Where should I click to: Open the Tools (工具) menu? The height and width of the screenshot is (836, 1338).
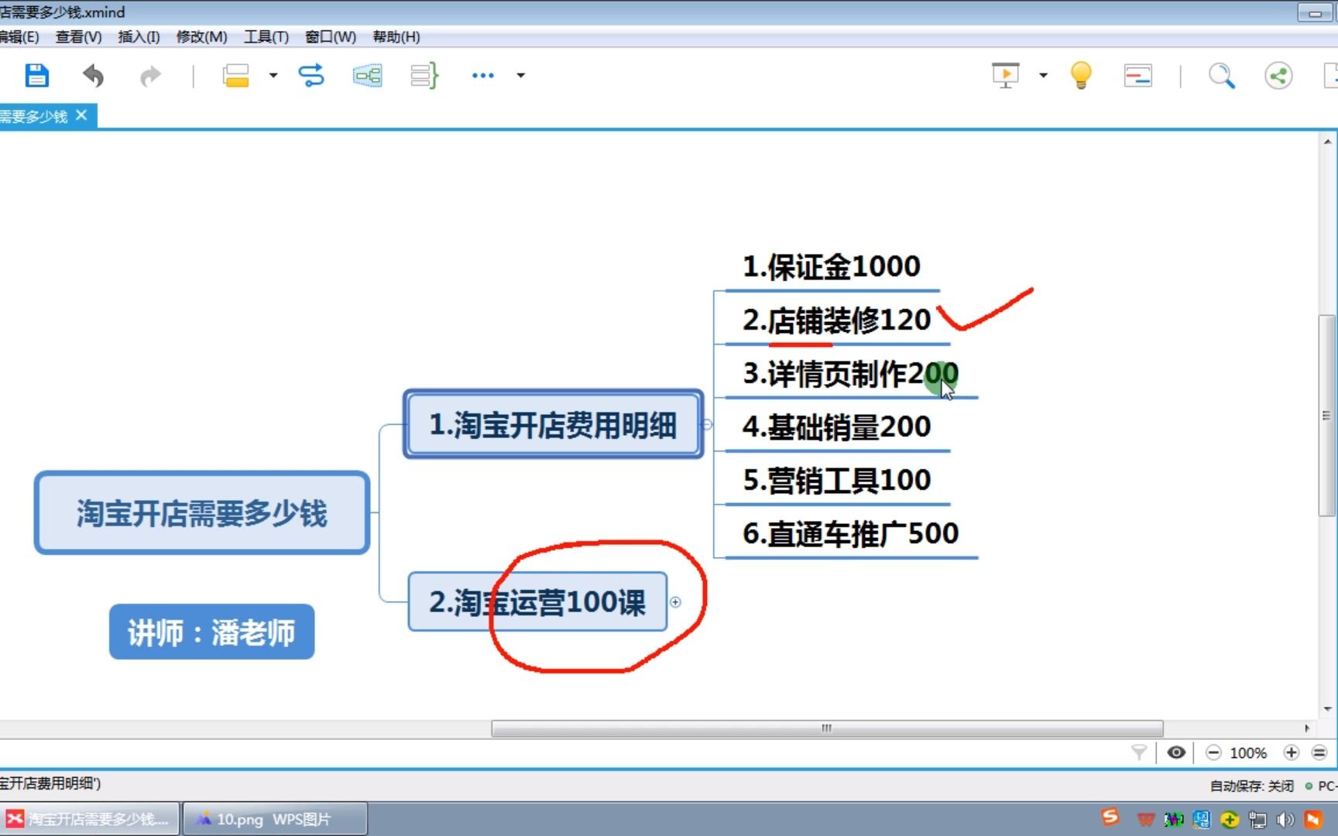tap(266, 36)
